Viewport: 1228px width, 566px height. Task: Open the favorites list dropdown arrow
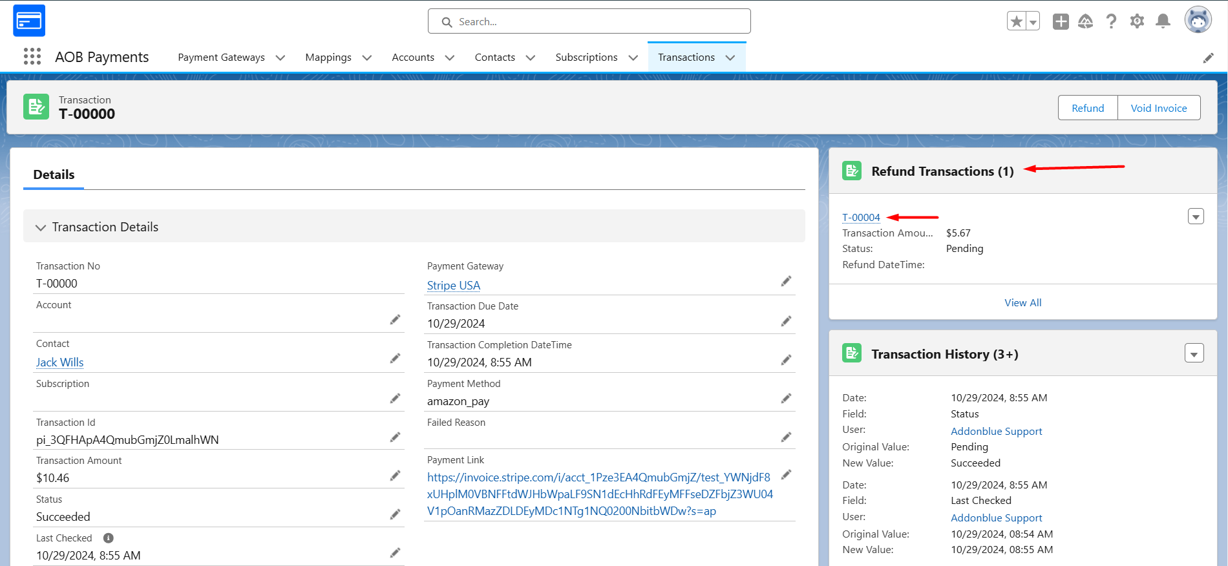(x=1033, y=21)
